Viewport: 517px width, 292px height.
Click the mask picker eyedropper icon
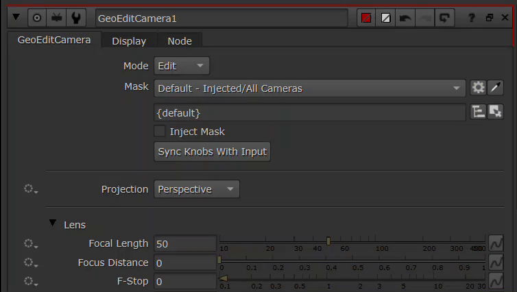coord(496,88)
